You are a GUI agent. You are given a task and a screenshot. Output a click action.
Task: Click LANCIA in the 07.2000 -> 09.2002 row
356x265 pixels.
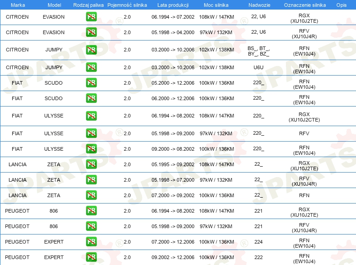pos(17,195)
